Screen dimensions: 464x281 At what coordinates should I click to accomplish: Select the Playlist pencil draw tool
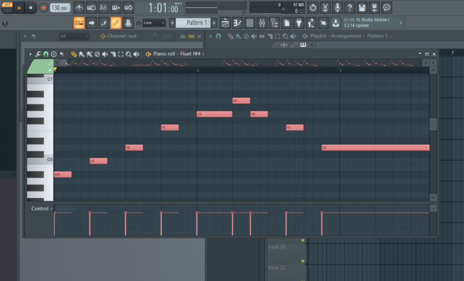pos(231,36)
